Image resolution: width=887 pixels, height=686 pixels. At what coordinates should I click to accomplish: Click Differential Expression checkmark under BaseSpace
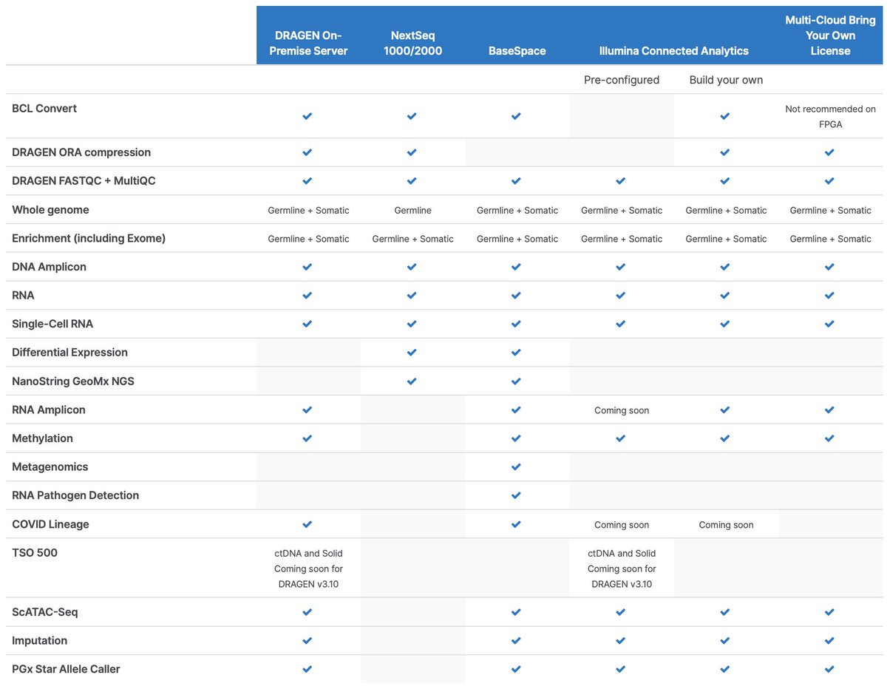point(516,353)
